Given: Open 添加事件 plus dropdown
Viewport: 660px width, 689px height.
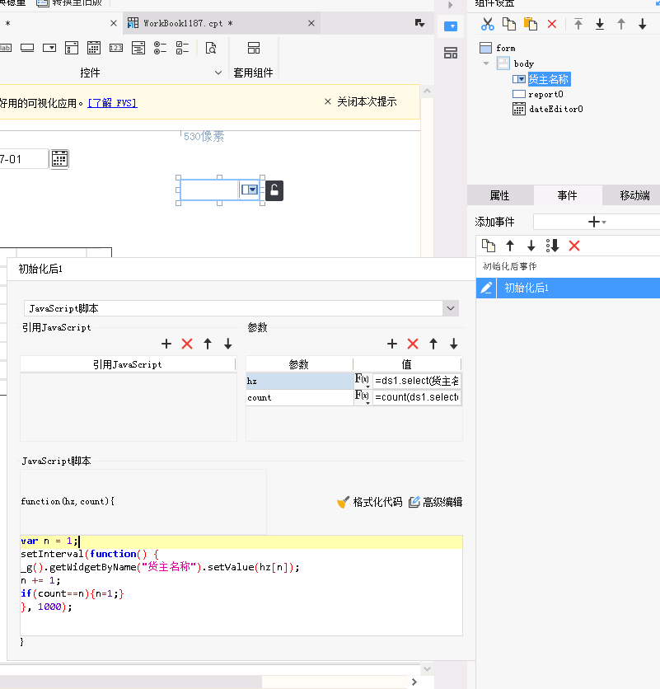Looking at the screenshot, I should point(597,222).
